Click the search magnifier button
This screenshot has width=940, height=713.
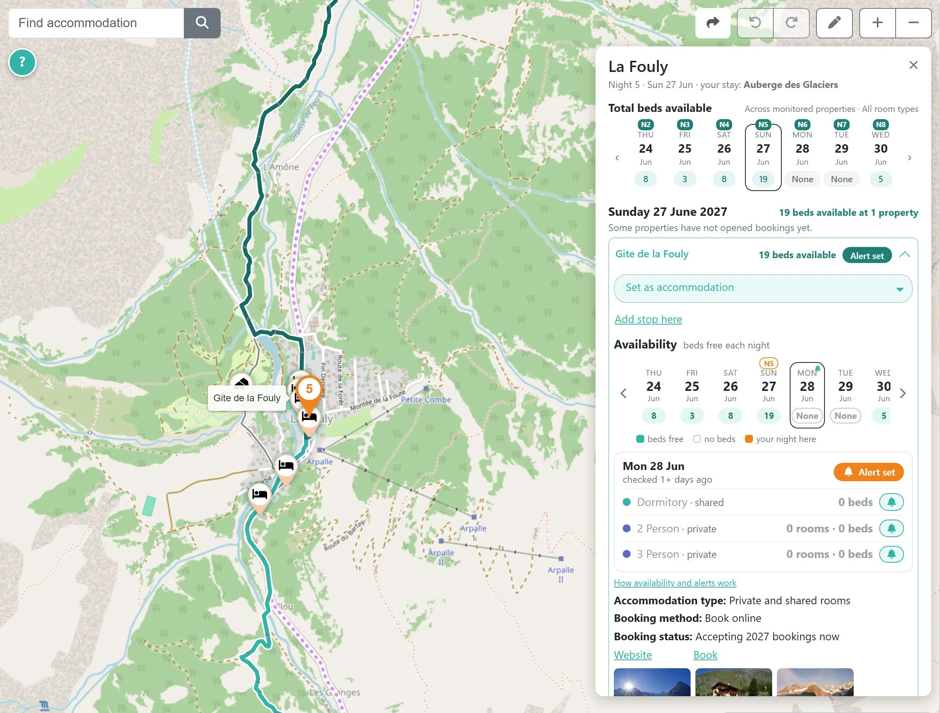(202, 23)
